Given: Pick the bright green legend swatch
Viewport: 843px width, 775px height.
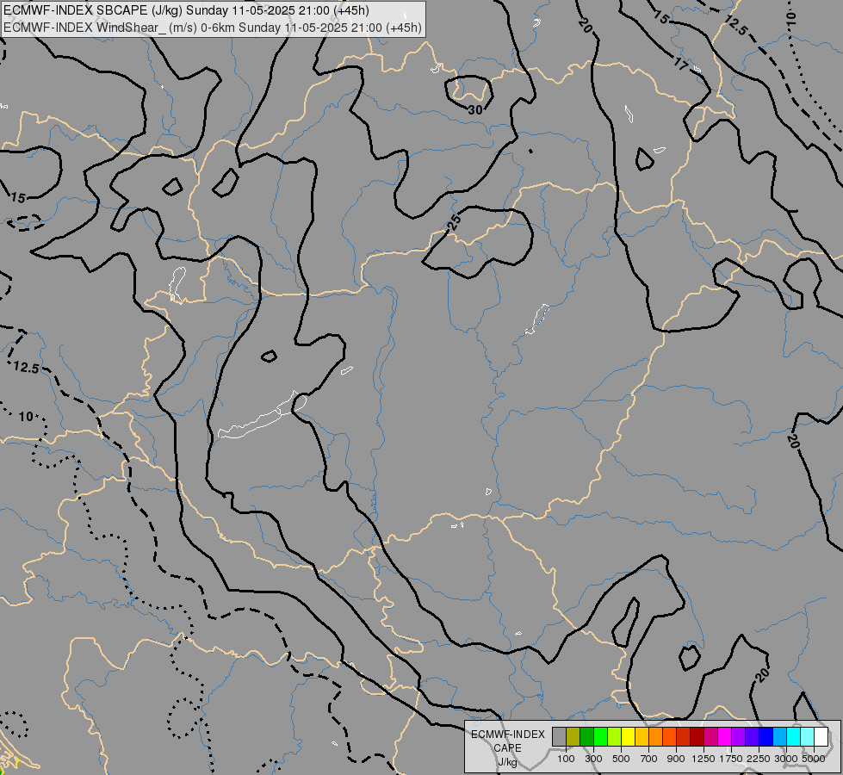Looking at the screenshot, I should point(600,737).
